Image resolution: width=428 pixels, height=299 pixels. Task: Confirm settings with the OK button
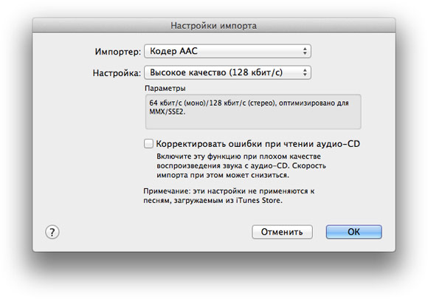tap(353, 232)
